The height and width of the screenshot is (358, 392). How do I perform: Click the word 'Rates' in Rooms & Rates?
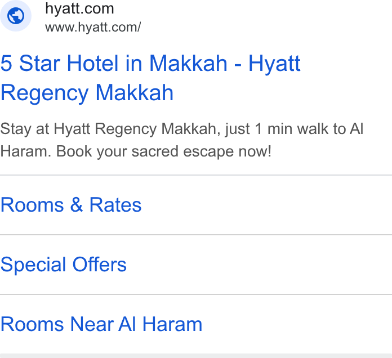pos(115,205)
